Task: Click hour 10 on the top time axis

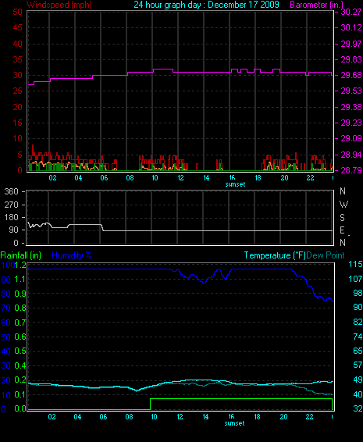Action: (x=155, y=178)
